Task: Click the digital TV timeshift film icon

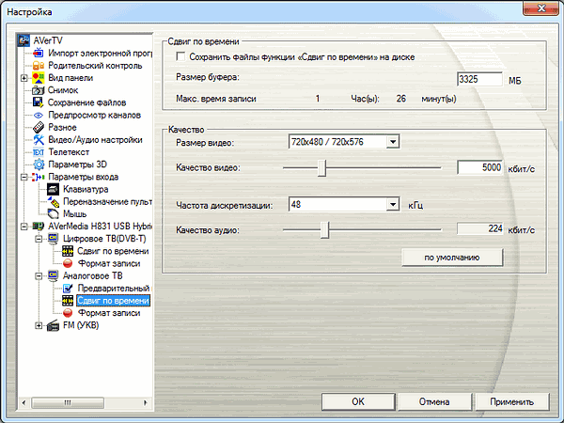Action: tap(68, 251)
